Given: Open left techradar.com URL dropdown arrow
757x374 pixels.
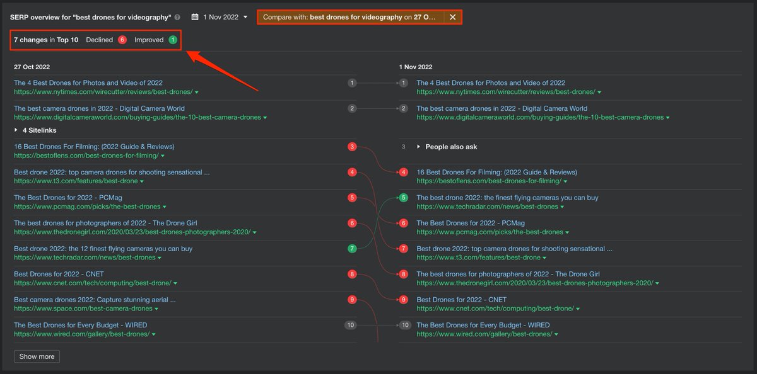Looking at the screenshot, I should pos(160,258).
